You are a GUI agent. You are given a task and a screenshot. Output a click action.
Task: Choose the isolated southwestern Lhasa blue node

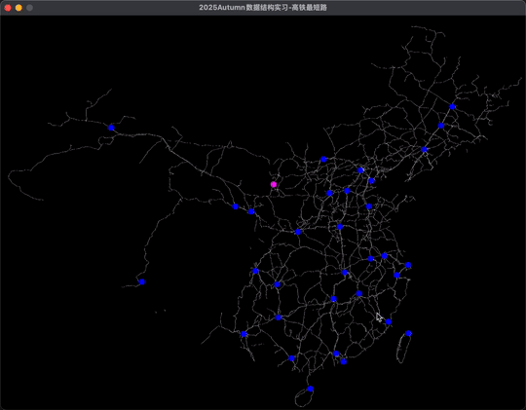coord(142,281)
